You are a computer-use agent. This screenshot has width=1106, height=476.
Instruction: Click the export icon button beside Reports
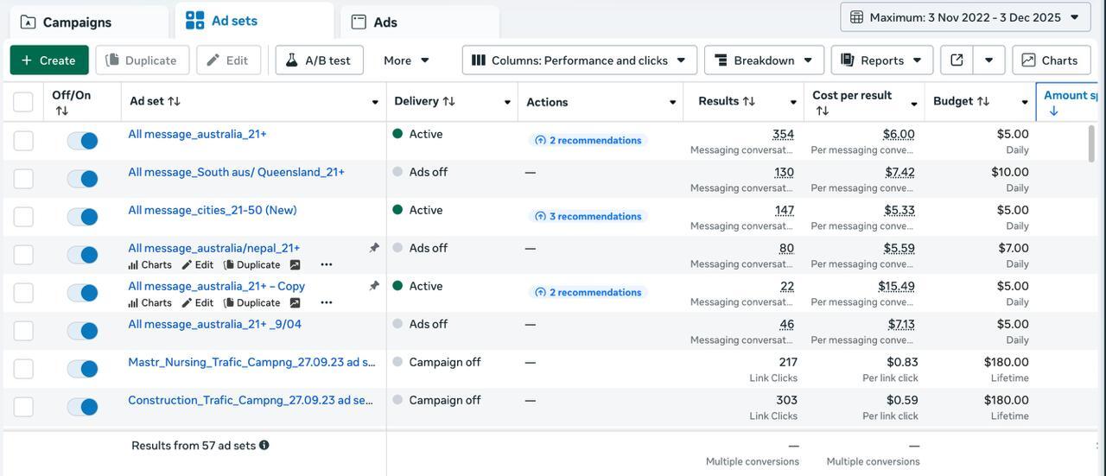957,60
